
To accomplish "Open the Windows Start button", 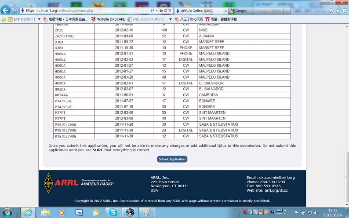I will 7,213.
